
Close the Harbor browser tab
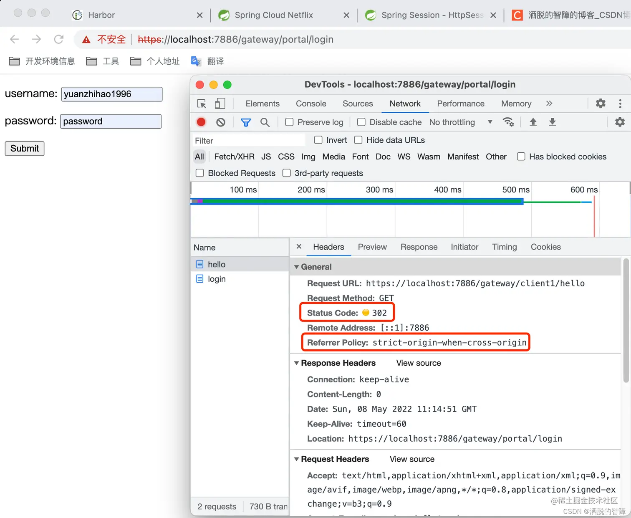tap(200, 15)
